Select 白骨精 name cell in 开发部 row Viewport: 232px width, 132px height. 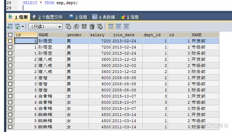click(x=52, y=96)
